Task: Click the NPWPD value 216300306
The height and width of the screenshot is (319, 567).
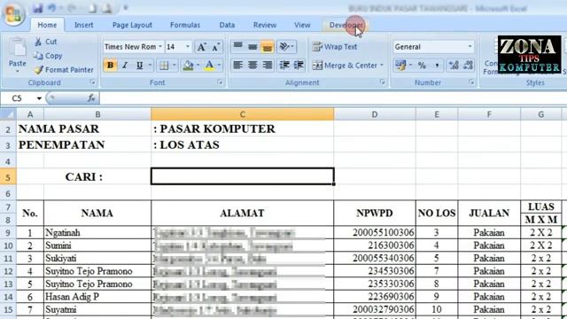Action: point(375,245)
